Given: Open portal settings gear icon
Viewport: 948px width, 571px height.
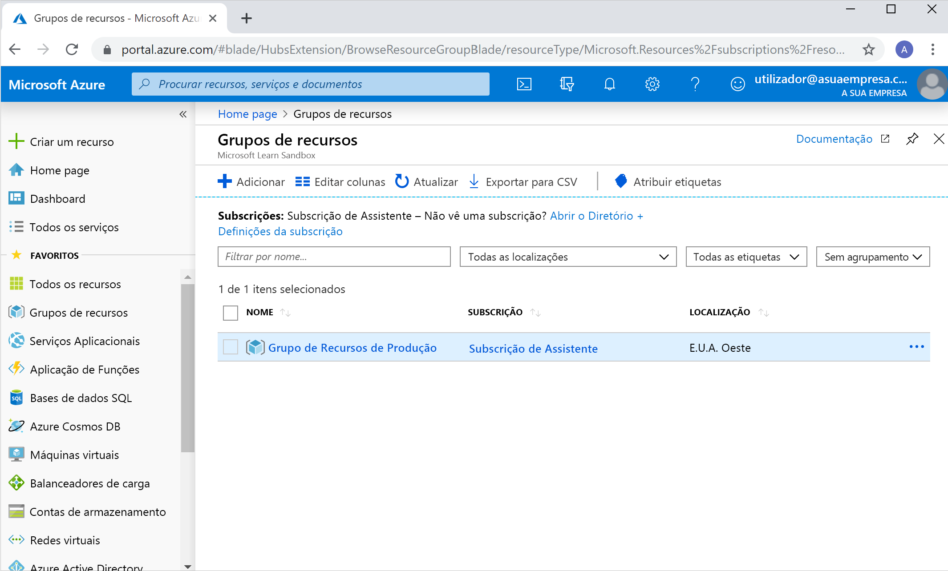Looking at the screenshot, I should pos(652,84).
